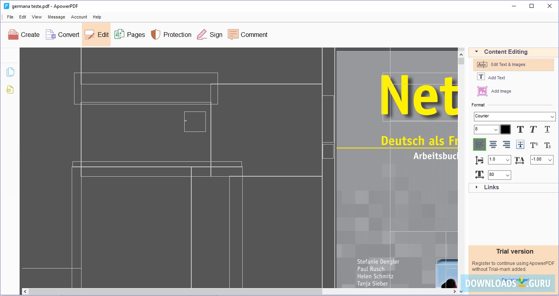559x296 pixels.
Task: Open the Account menu
Action: coord(79,17)
